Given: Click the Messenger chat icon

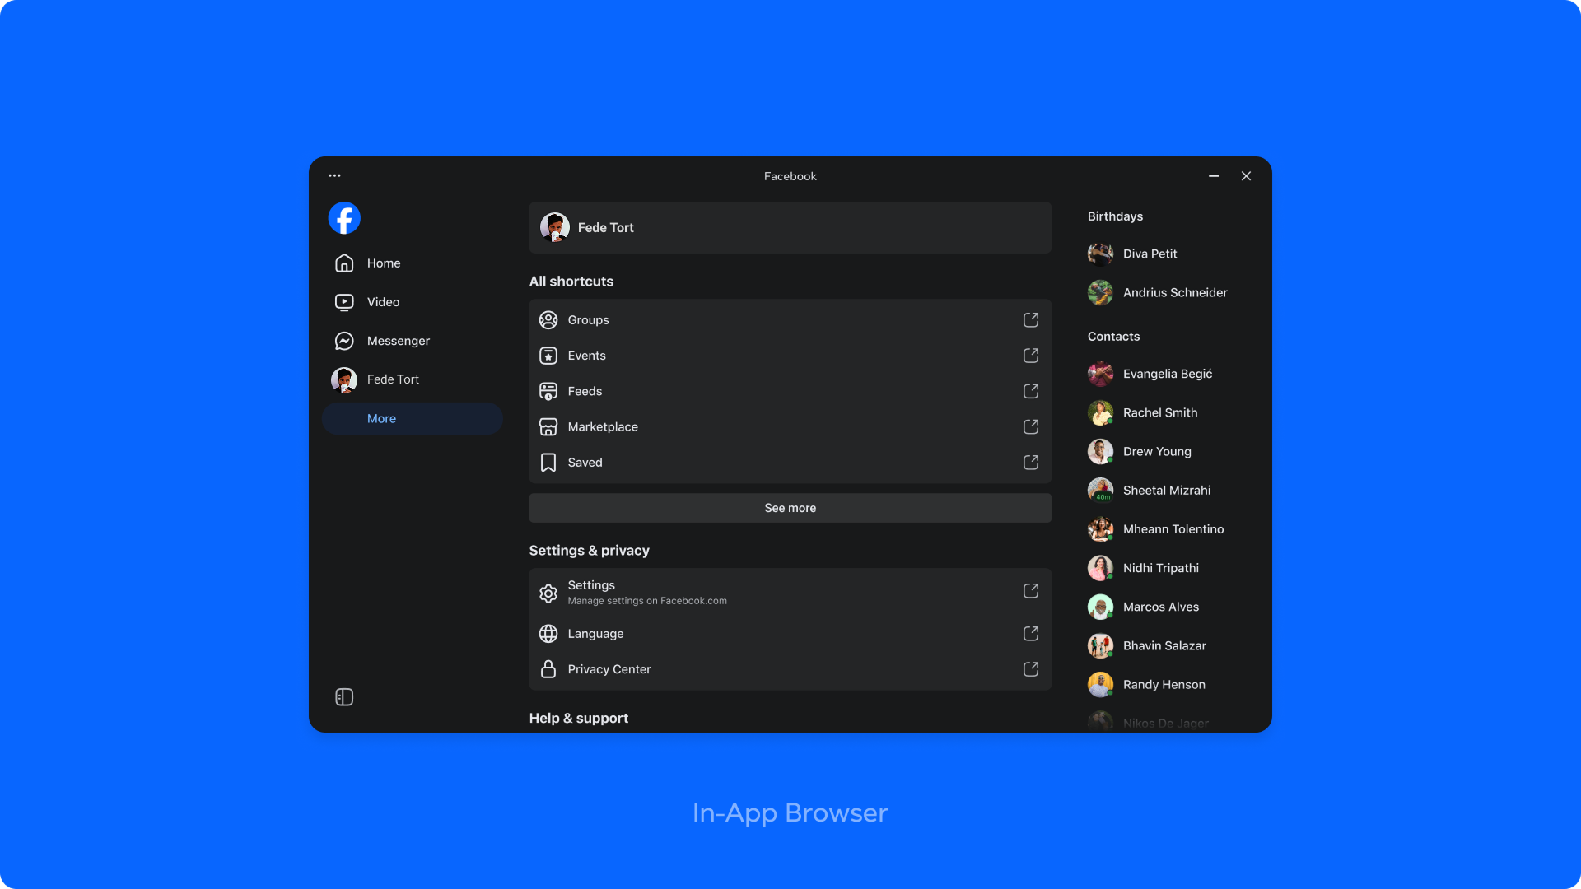Looking at the screenshot, I should coord(344,341).
